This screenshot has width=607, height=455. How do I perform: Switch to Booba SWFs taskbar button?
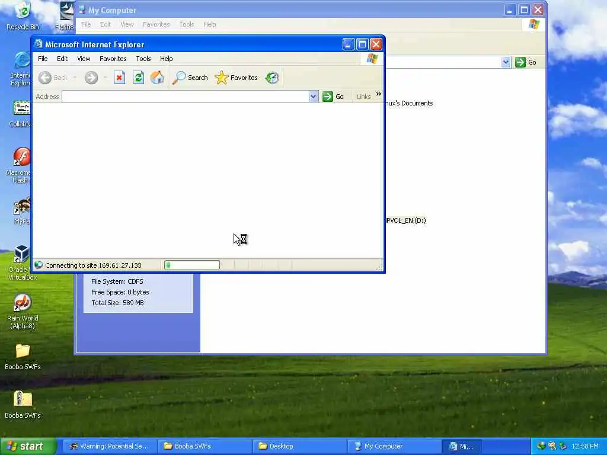pyautogui.click(x=205, y=446)
